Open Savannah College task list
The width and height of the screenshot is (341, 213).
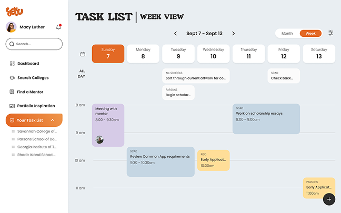tap(36, 131)
